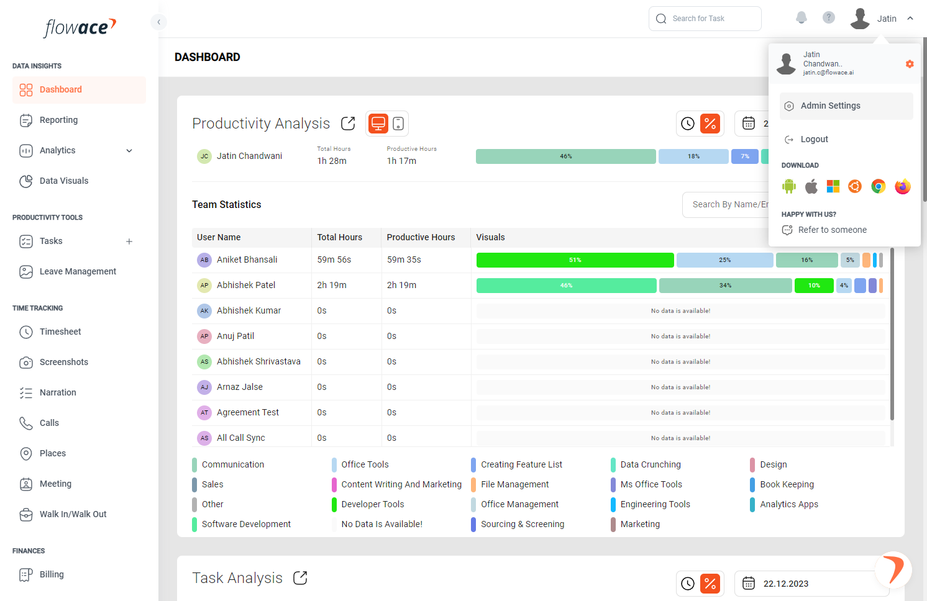
Task: Open the Flowace chat bubble widget
Action: coord(893,570)
